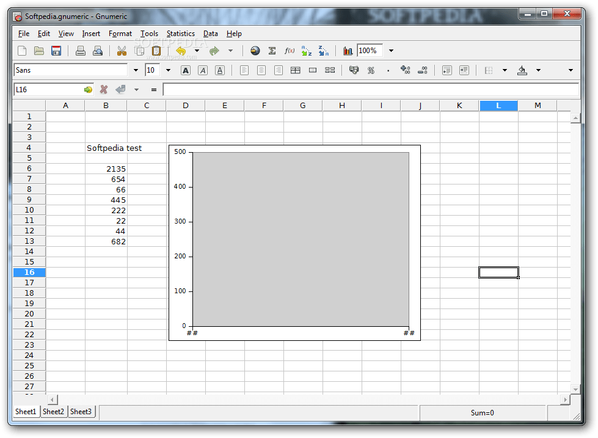Apply percent format with the % icon
The width and height of the screenshot is (598, 438).
pyautogui.click(x=371, y=70)
